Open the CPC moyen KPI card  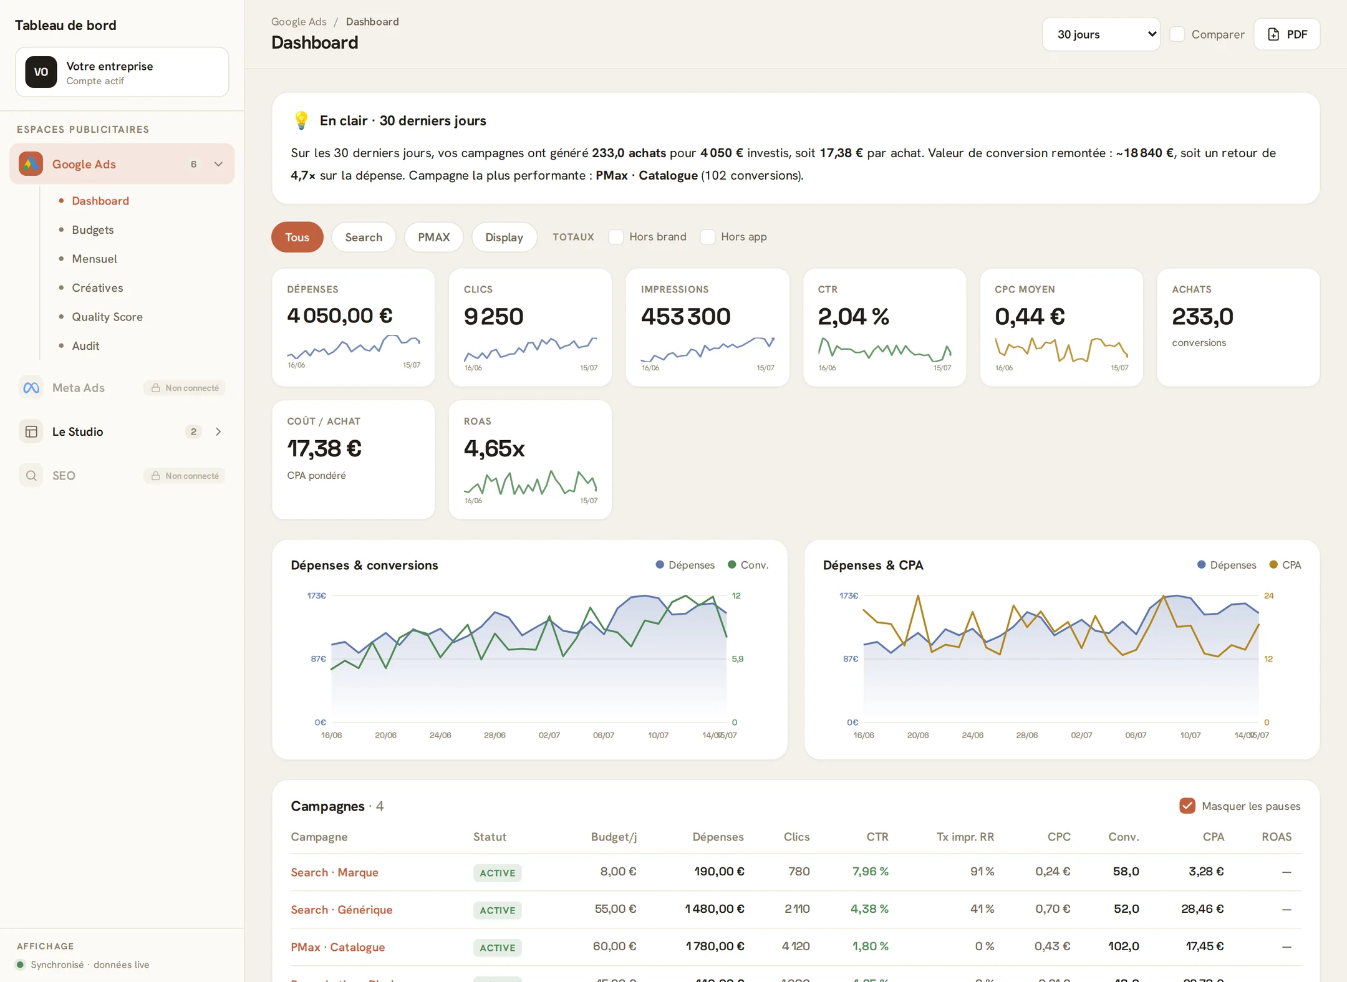pos(1061,327)
